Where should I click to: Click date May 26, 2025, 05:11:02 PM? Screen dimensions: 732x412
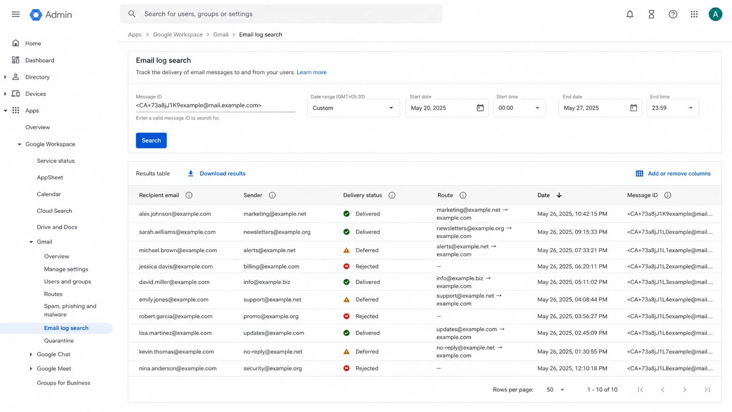(572, 282)
